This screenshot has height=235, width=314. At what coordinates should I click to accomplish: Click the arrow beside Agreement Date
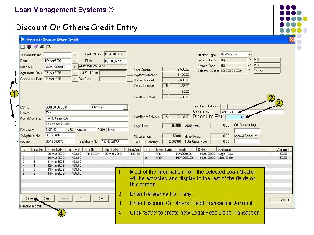pyautogui.click(x=75, y=73)
